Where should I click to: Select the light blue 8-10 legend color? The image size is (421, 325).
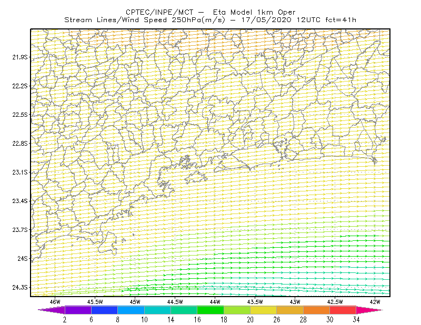(x=131, y=310)
